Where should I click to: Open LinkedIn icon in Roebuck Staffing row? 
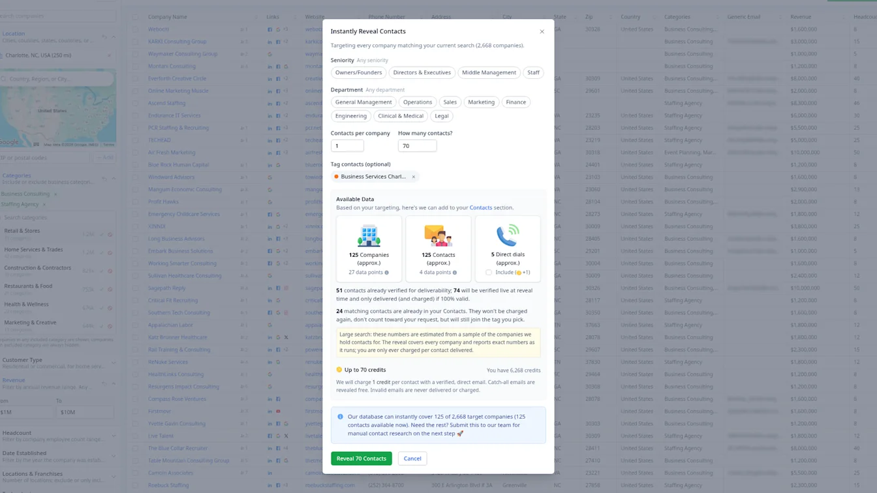(270, 485)
